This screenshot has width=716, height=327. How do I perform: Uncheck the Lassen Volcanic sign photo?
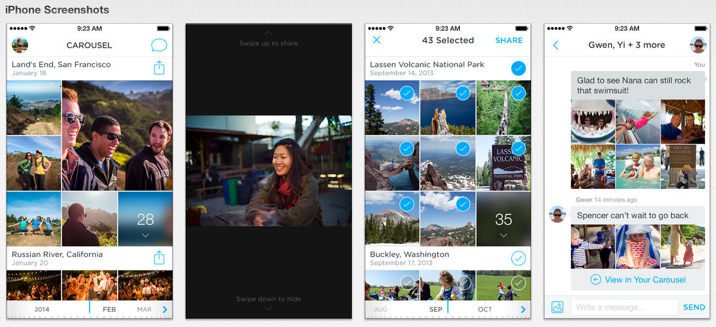point(518,148)
